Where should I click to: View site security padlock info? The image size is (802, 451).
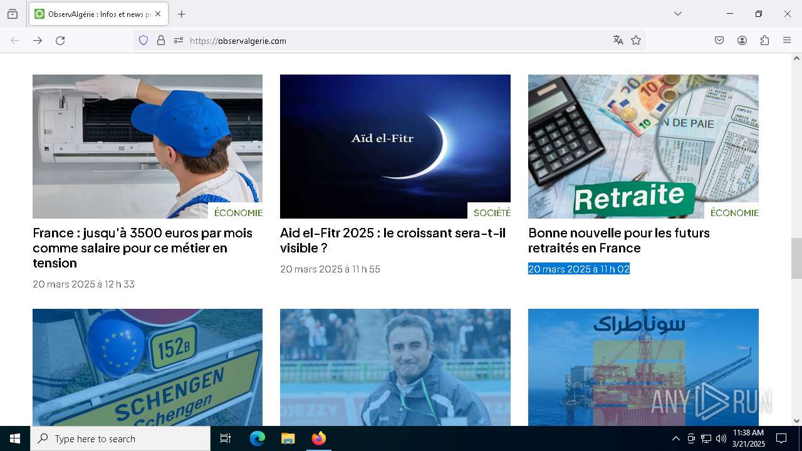(161, 40)
